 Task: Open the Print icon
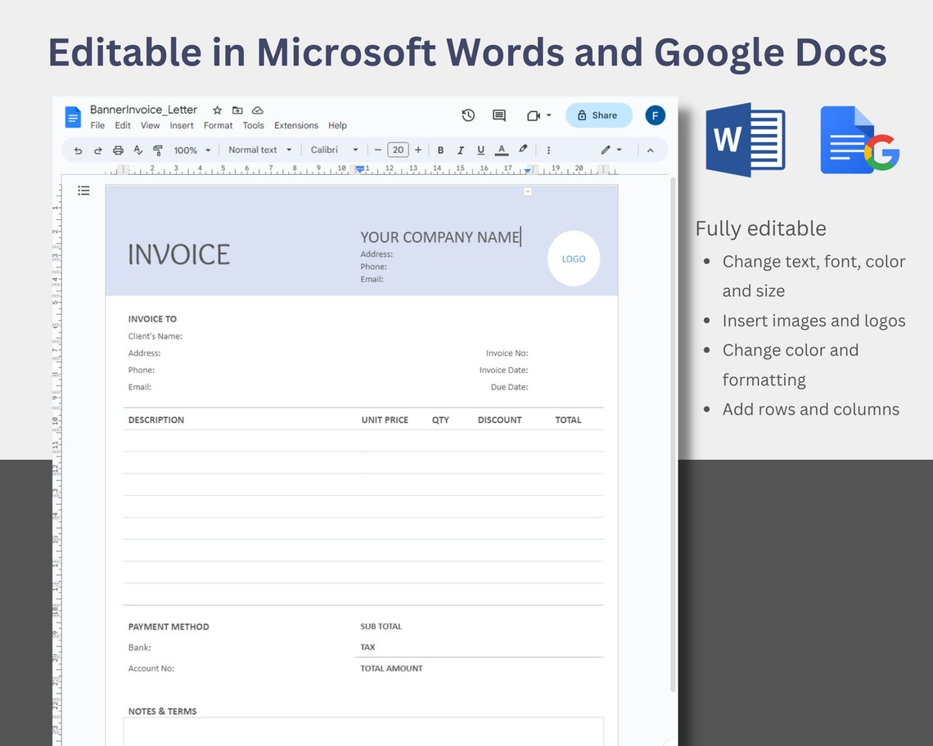pos(118,150)
